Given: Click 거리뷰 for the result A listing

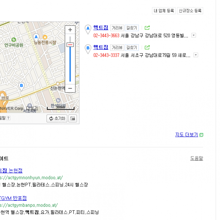Looking at the screenshot, I should point(117,28).
